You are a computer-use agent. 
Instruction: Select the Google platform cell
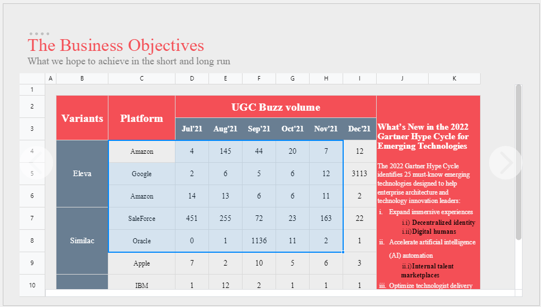coord(141,174)
